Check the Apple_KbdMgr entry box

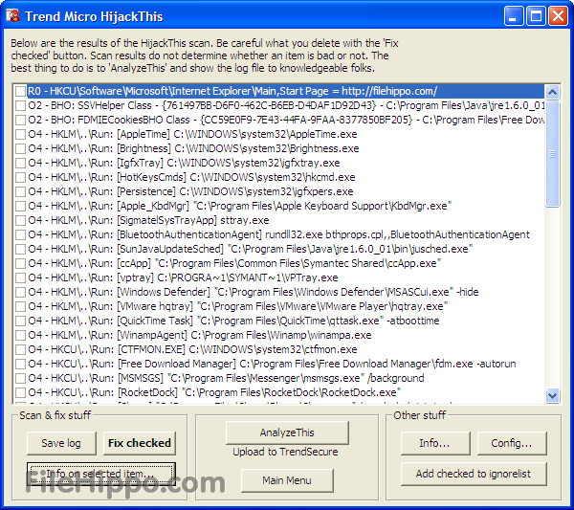(20, 206)
